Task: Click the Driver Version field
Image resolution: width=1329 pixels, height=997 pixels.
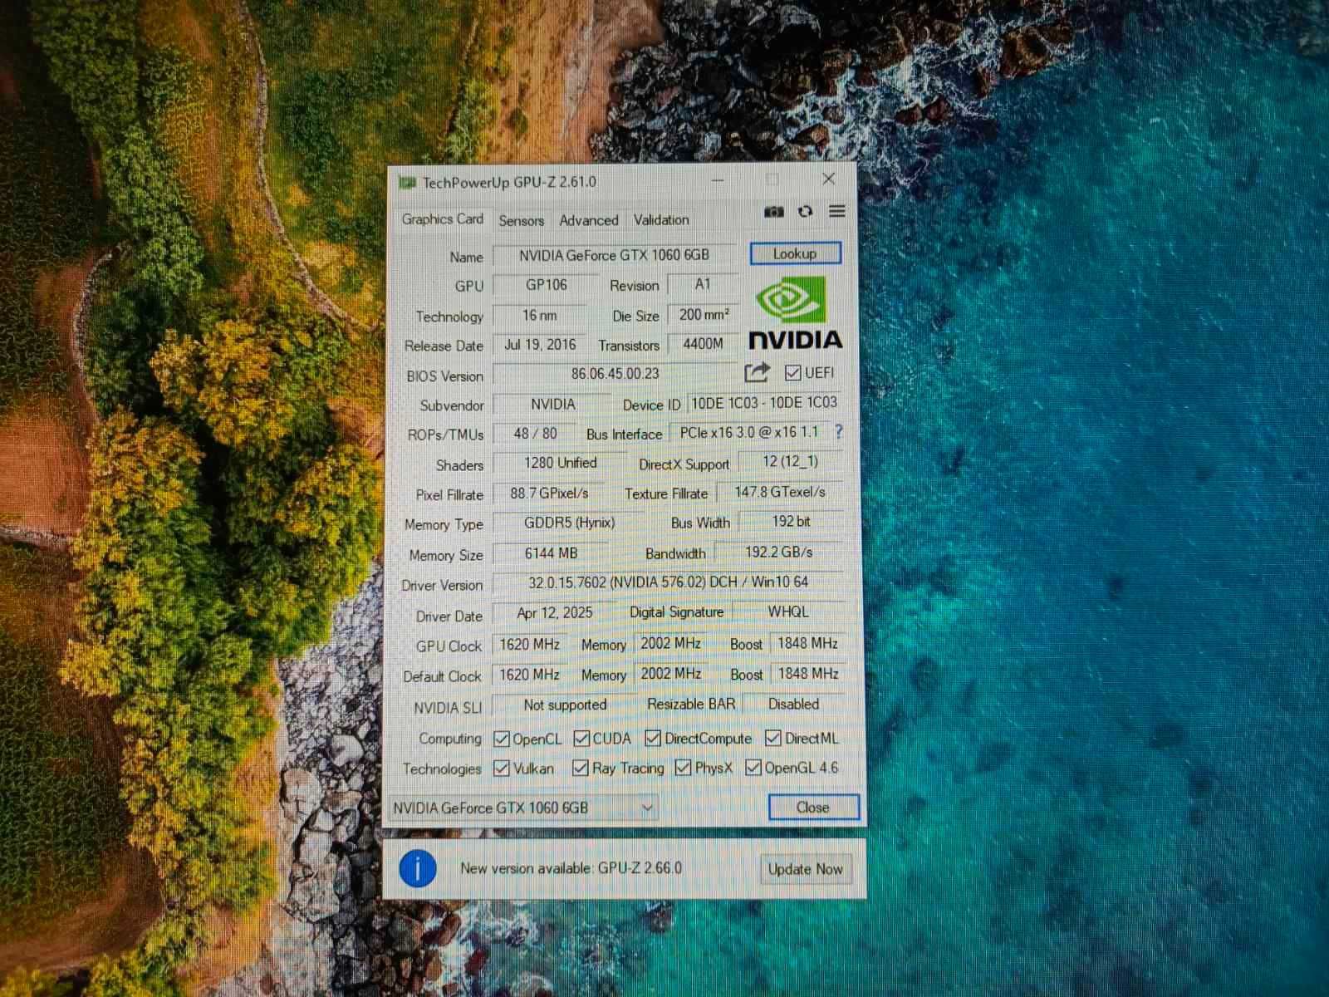Action: 669,582
